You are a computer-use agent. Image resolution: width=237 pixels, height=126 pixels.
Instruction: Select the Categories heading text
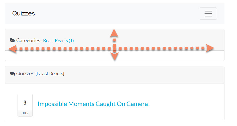[28, 40]
